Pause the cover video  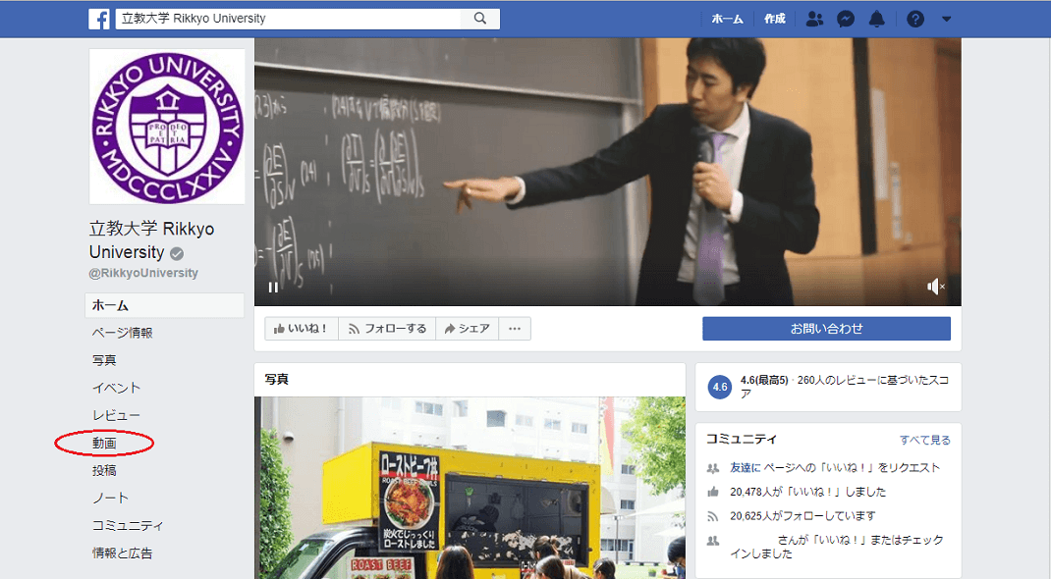pyautogui.click(x=273, y=288)
